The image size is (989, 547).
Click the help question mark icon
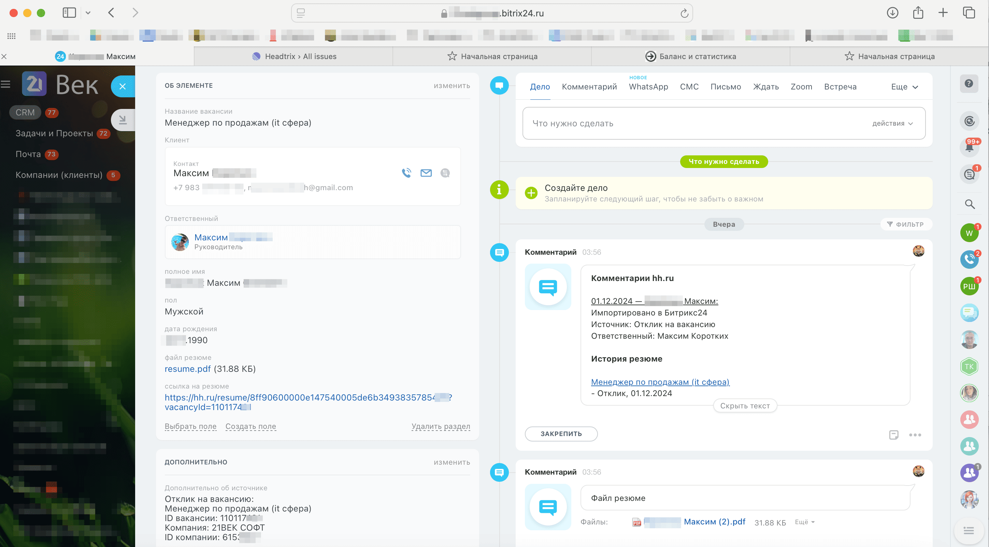[969, 83]
